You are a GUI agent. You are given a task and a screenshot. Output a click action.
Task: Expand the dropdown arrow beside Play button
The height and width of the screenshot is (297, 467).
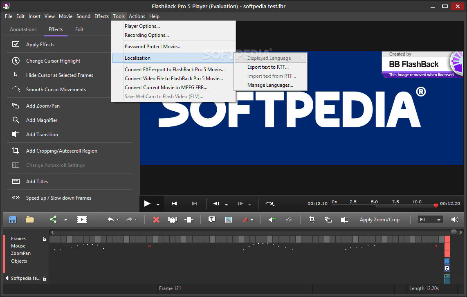[x=157, y=204]
